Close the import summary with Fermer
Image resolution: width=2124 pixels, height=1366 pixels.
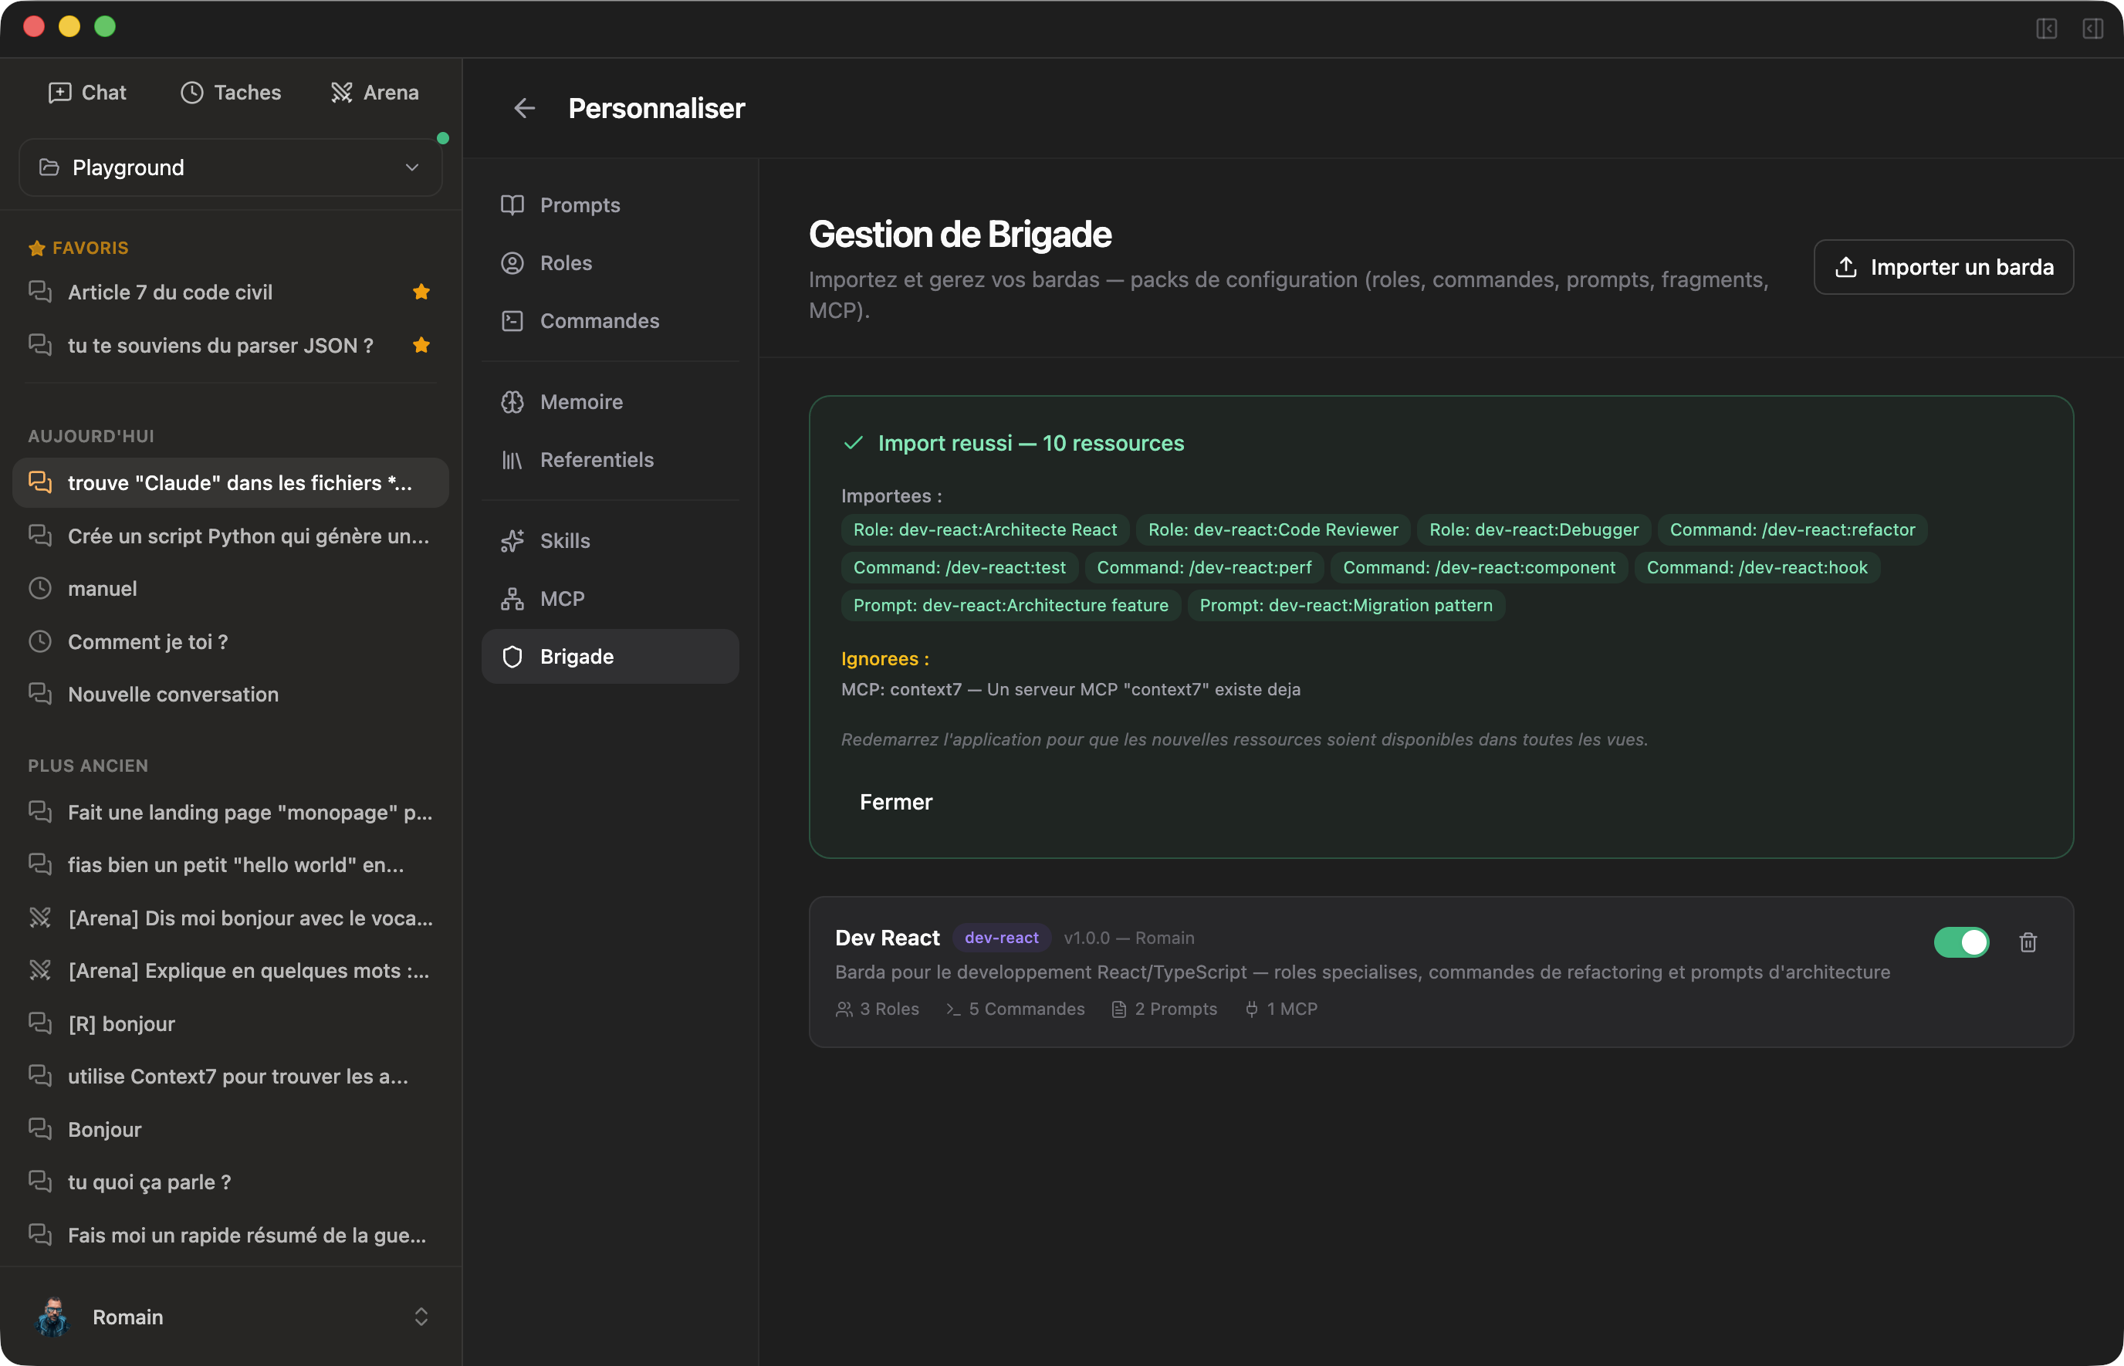point(896,802)
